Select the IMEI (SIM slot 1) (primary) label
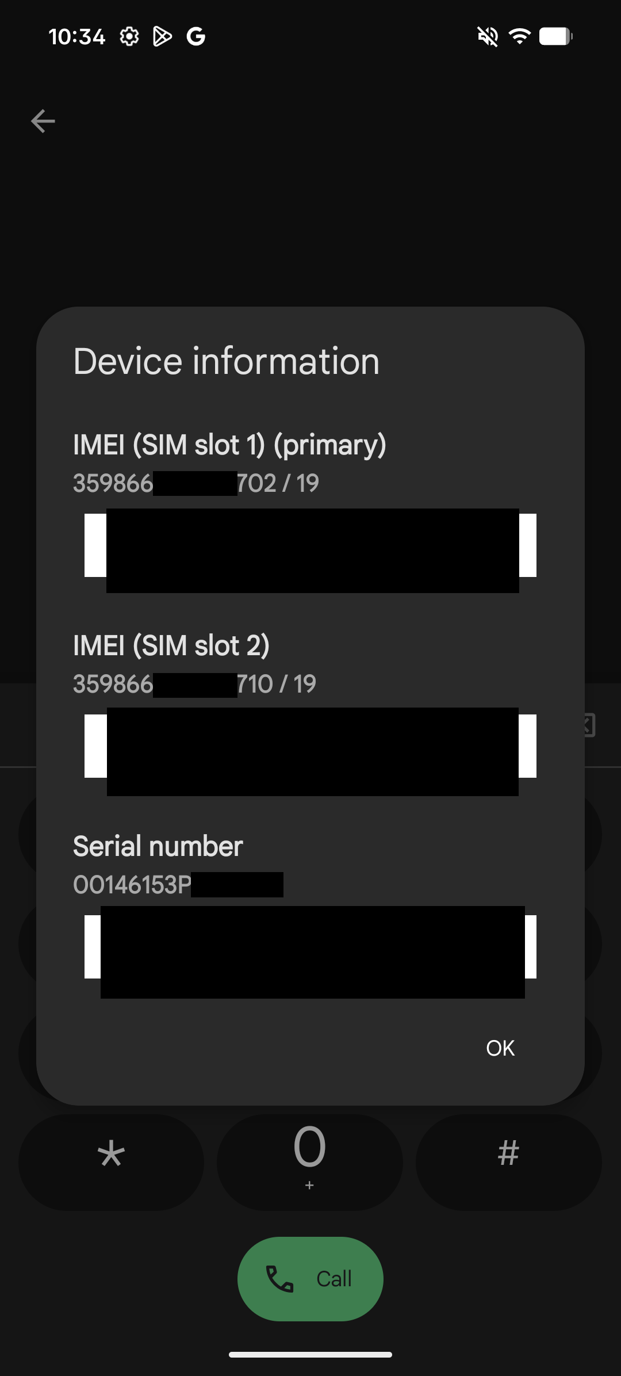This screenshot has width=621, height=1376. pyautogui.click(x=229, y=445)
